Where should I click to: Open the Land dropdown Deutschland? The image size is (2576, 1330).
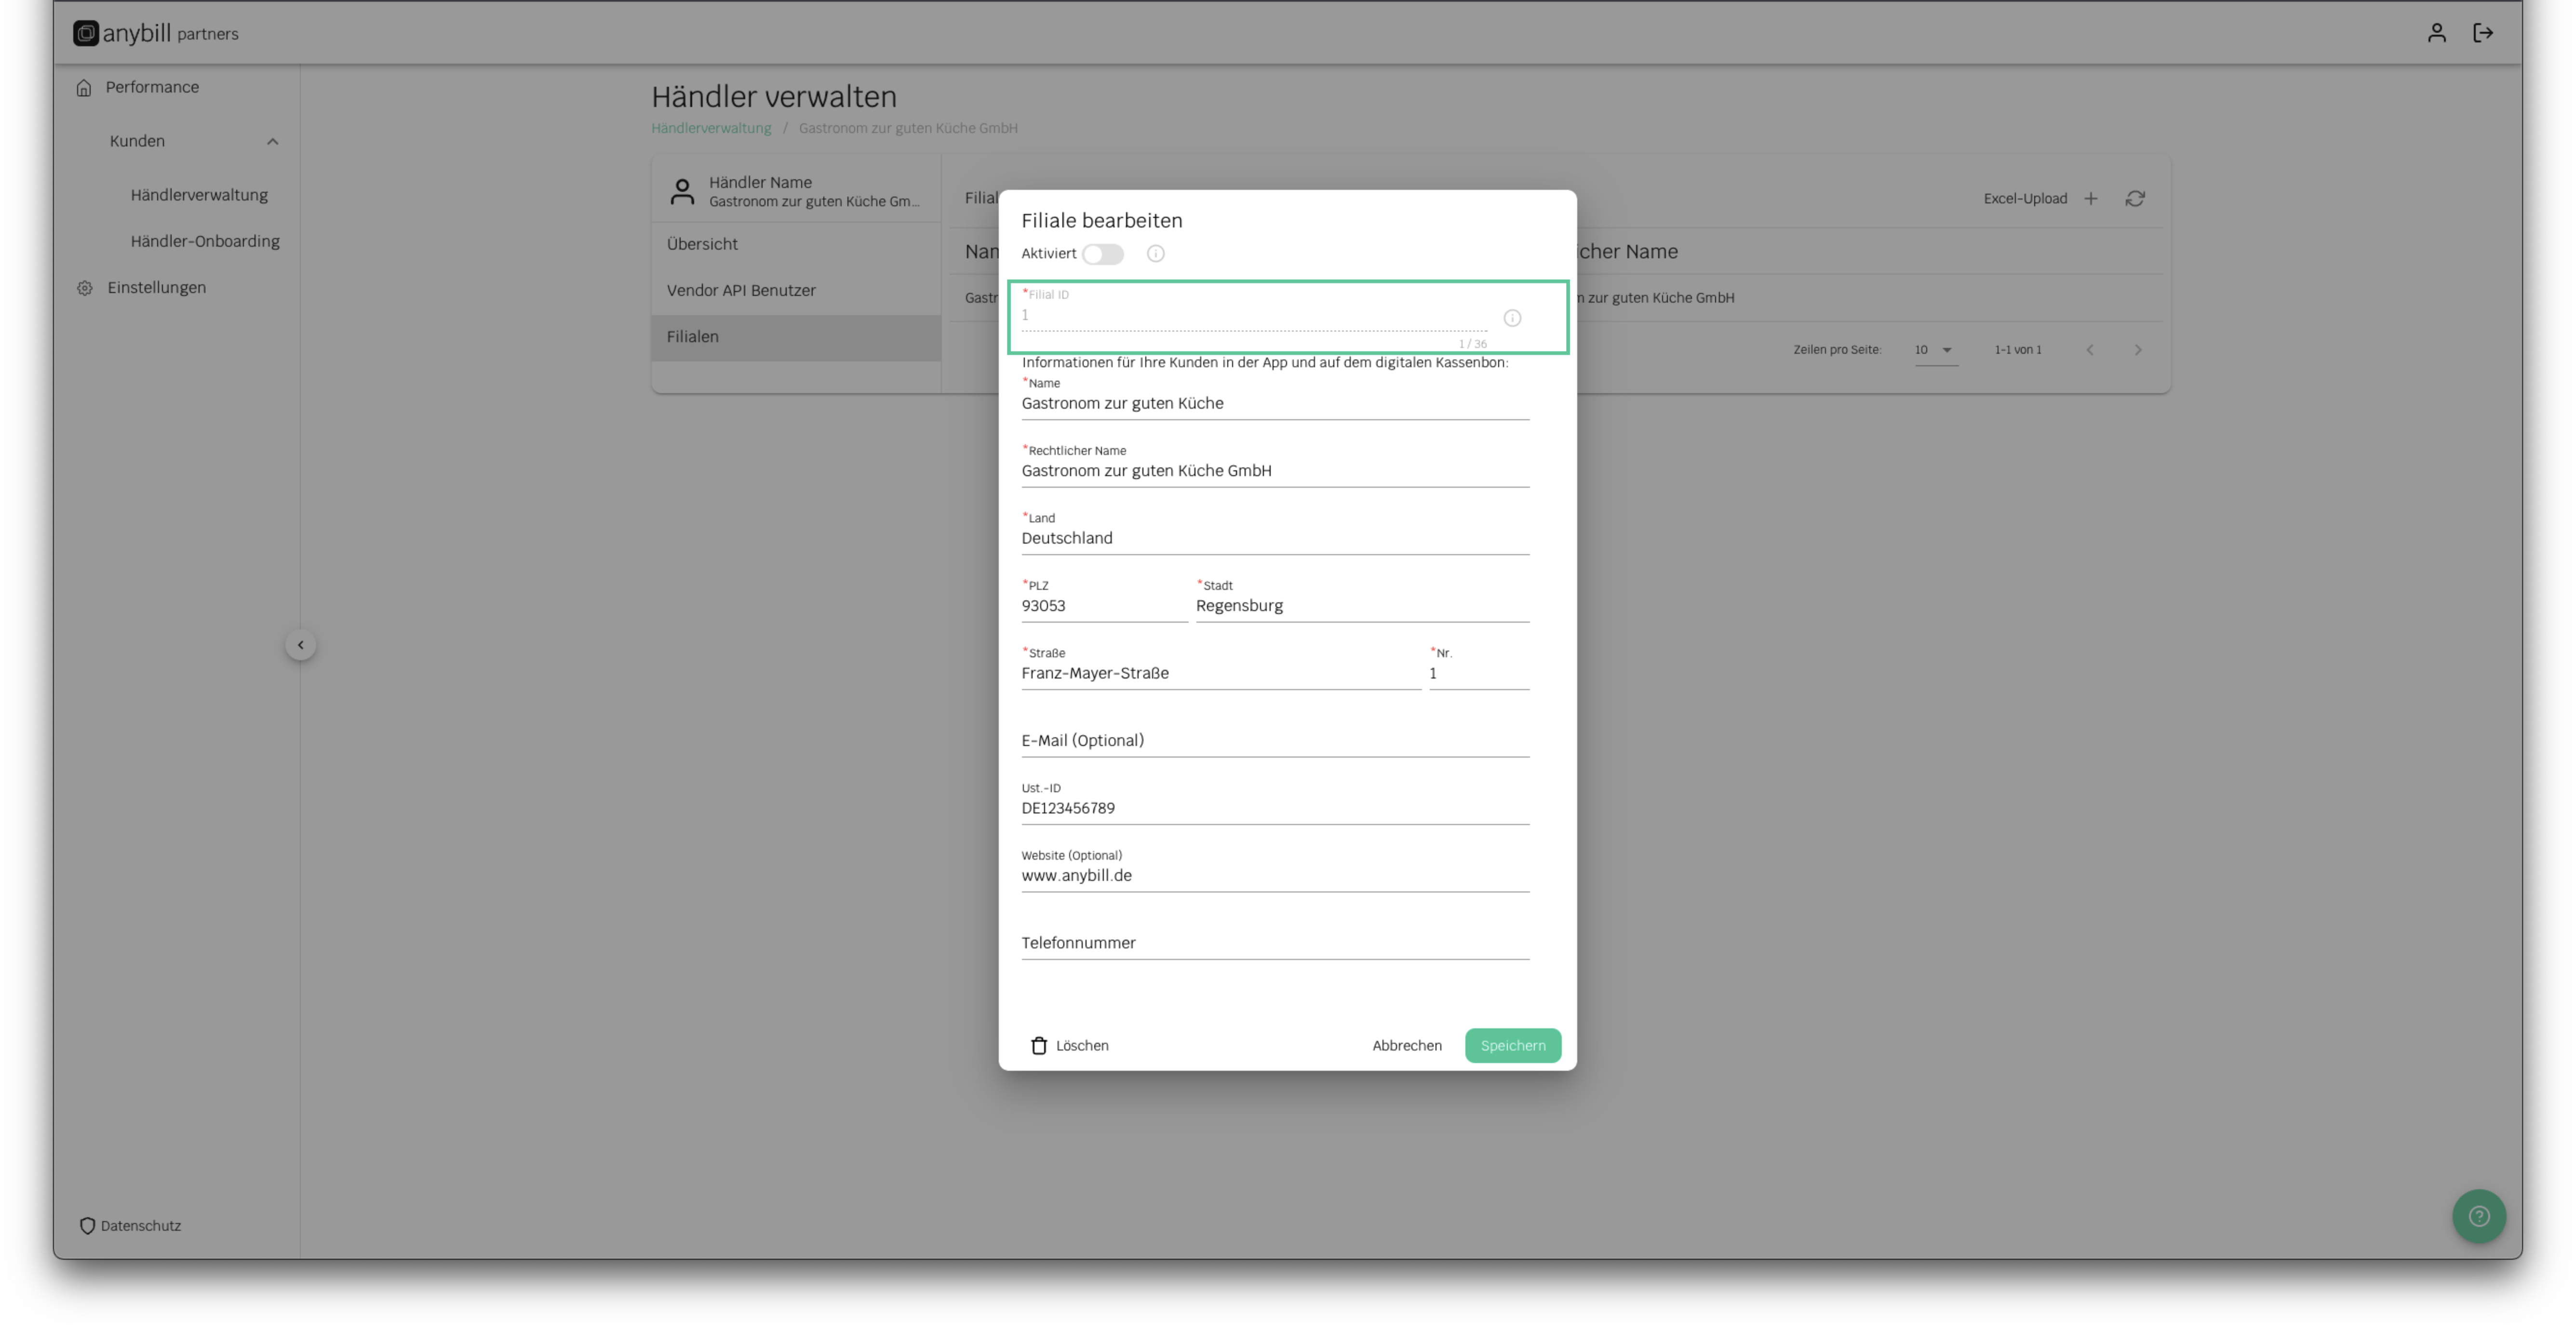[x=1275, y=538]
